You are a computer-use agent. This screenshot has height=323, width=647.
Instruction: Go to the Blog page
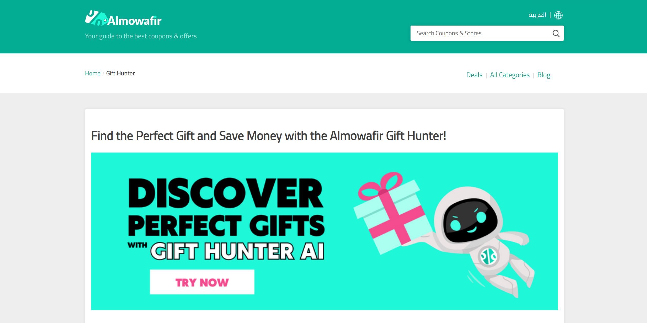point(544,75)
